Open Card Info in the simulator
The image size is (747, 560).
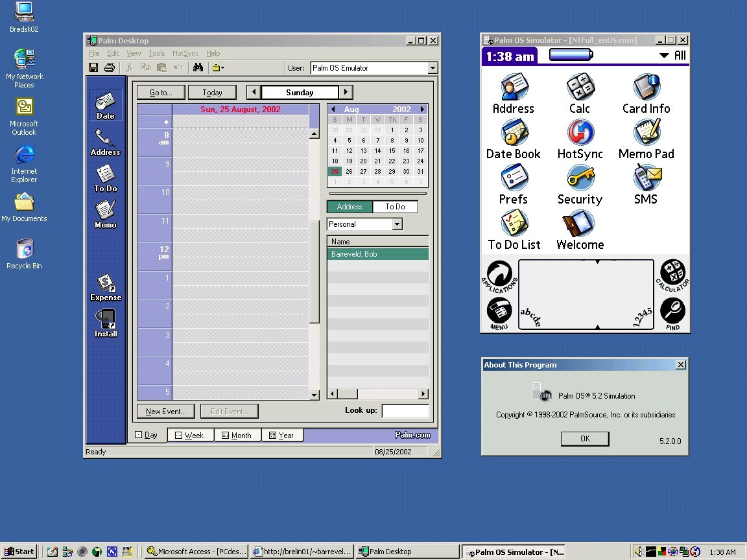(646, 93)
